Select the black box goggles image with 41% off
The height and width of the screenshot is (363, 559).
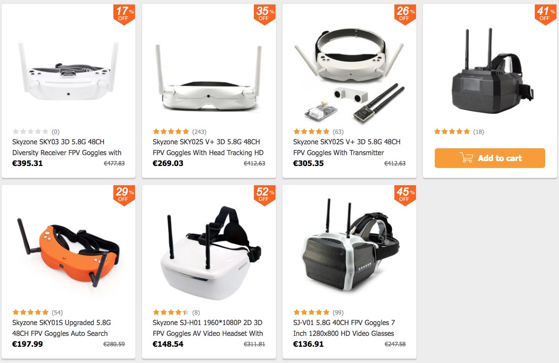pos(492,71)
